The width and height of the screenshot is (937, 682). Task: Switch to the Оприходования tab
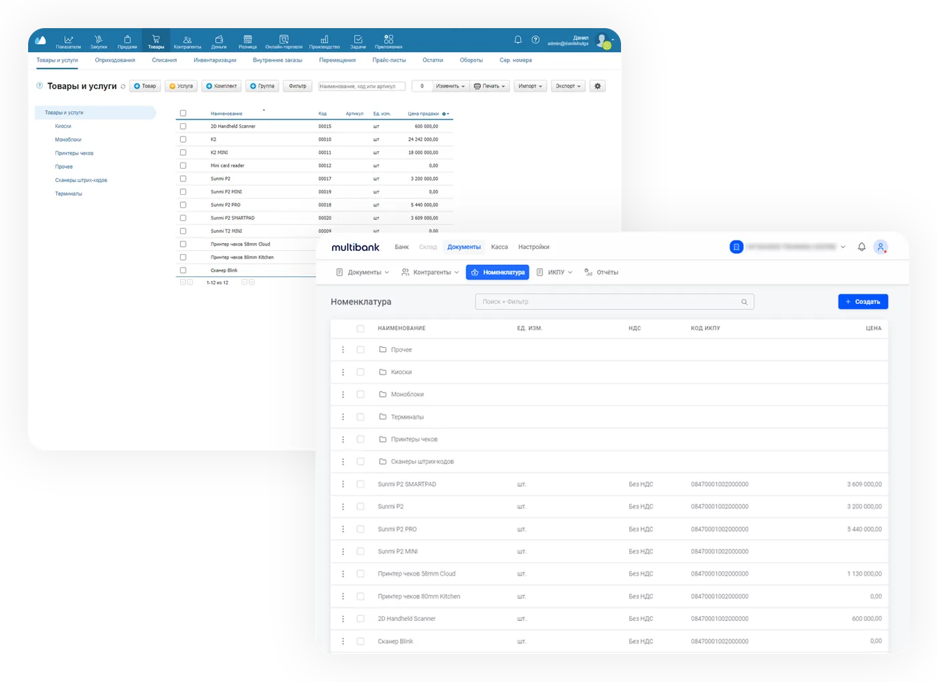pyautogui.click(x=115, y=60)
